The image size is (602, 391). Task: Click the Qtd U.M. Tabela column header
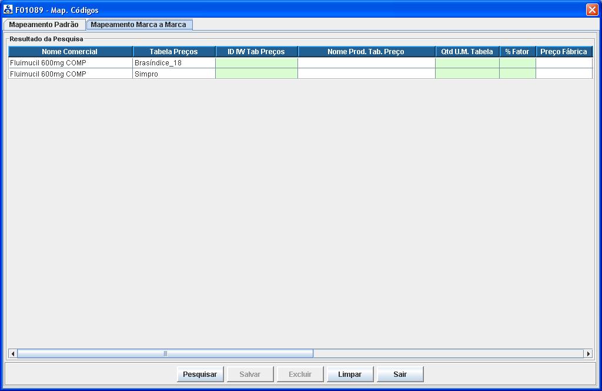point(467,51)
